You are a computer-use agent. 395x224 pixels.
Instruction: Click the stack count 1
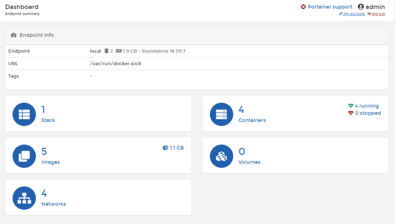[43, 110]
